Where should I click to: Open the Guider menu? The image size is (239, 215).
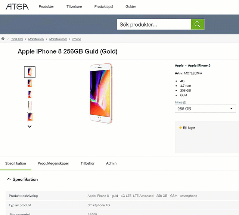131,7
